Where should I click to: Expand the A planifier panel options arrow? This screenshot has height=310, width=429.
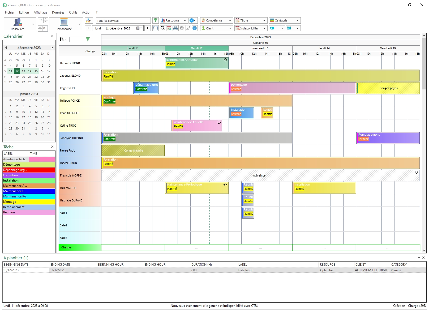click(x=419, y=258)
